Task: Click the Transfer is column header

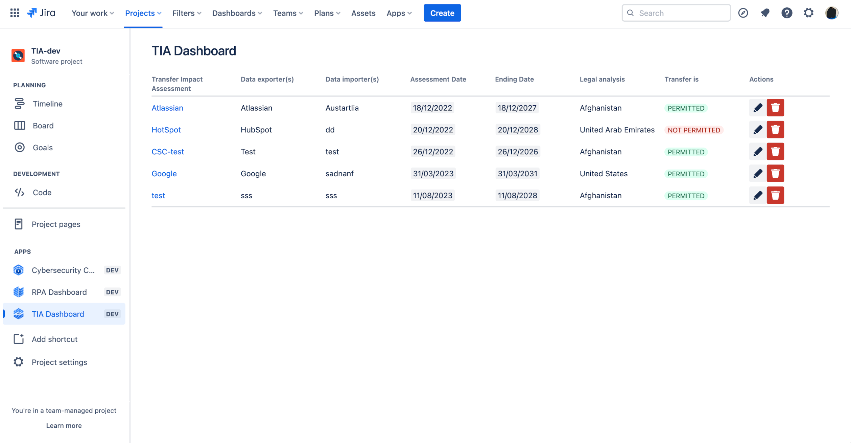Action: point(681,79)
